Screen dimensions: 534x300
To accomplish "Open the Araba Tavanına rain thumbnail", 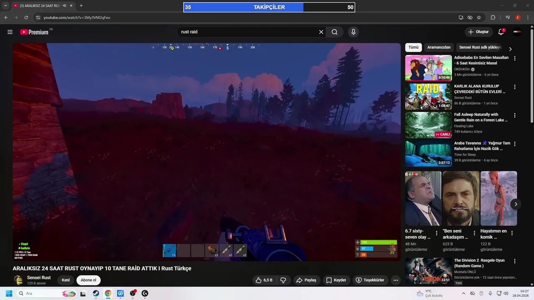I will (x=428, y=153).
